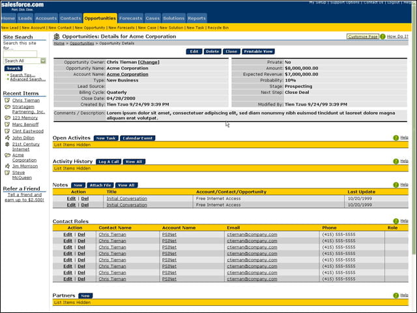The width and height of the screenshot is (417, 313).
Task: Click the icon beside Marc Benioff
Action: pyautogui.click(x=7, y=125)
